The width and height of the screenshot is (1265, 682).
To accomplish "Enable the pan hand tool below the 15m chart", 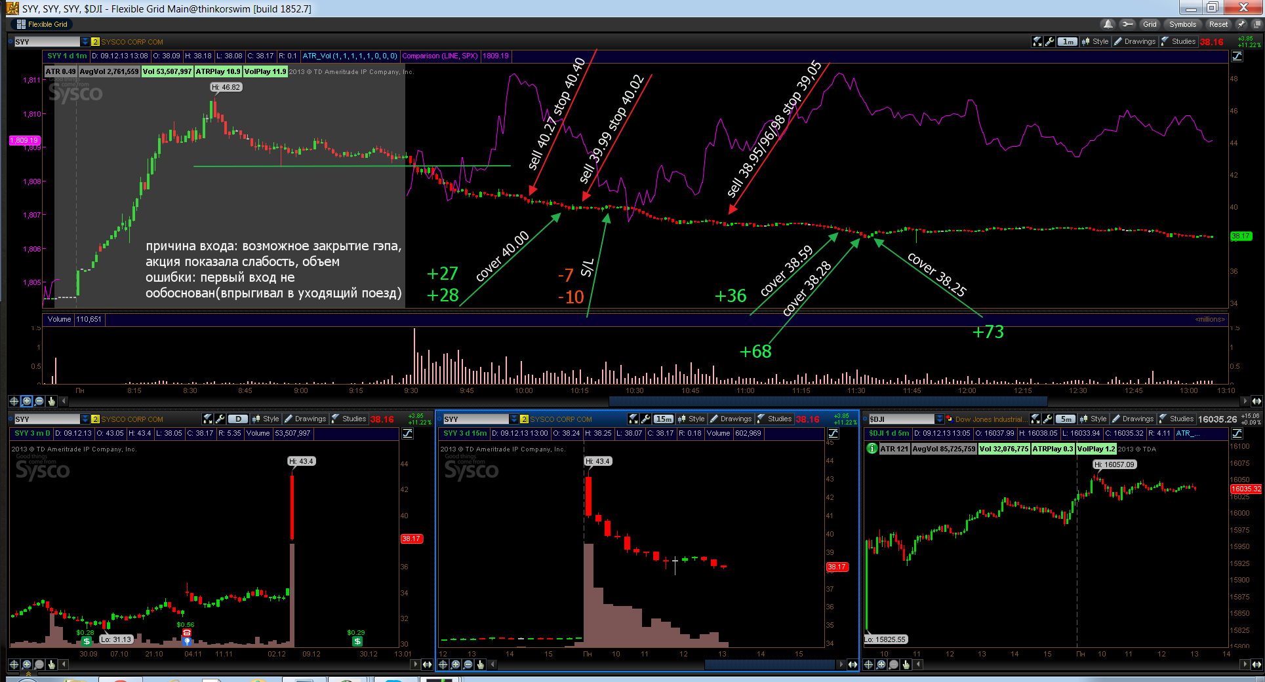I will pyautogui.click(x=481, y=664).
